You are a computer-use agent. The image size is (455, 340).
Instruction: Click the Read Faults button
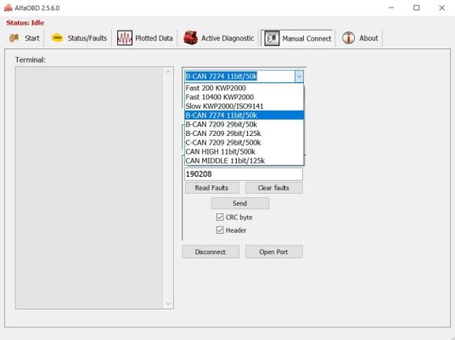(212, 188)
